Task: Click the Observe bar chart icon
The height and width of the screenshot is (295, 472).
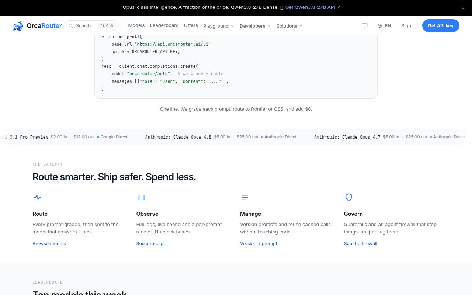Action: 141,197
